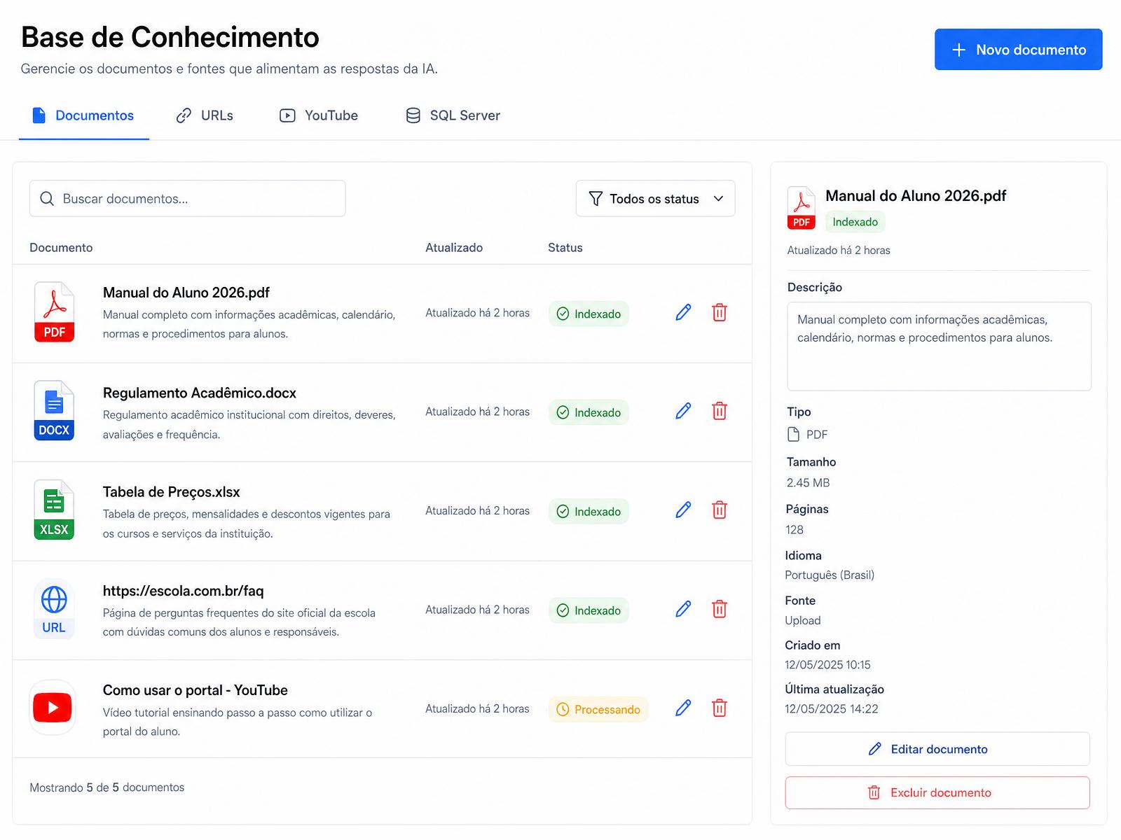Click the PDF file icon in Manual row
The image size is (1121, 840).
54,312
